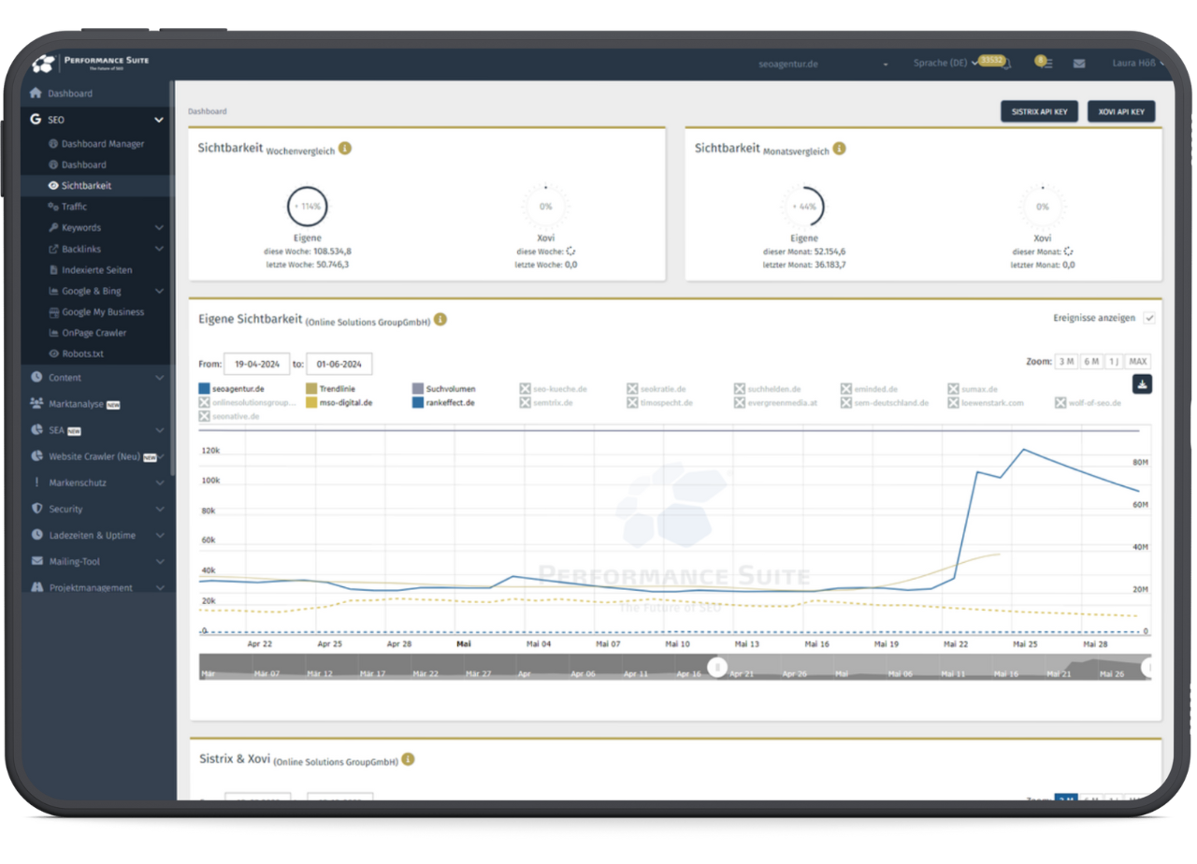Open Dashboard Manager in the sidebar
This screenshot has height=864, width=1197.
click(96, 144)
